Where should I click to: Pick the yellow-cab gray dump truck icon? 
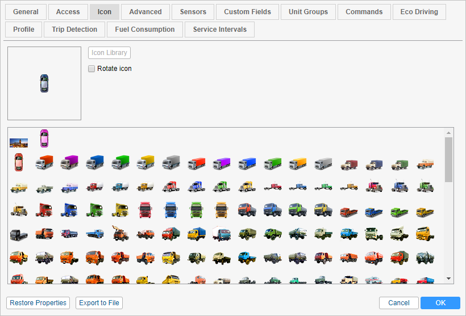(x=323, y=210)
